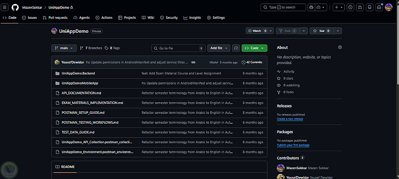Image resolution: width=399 pixels, height=179 pixels.
Task: Show commit message details via ellipsis button
Action: [194, 62]
